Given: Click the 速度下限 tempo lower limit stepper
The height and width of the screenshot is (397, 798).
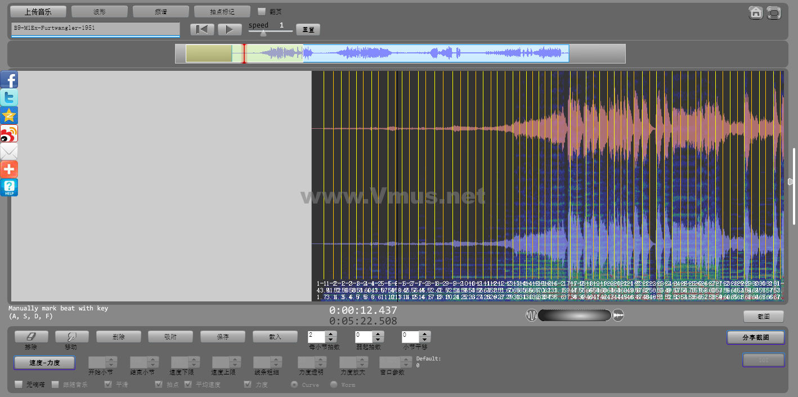Looking at the screenshot, I should pos(185,362).
